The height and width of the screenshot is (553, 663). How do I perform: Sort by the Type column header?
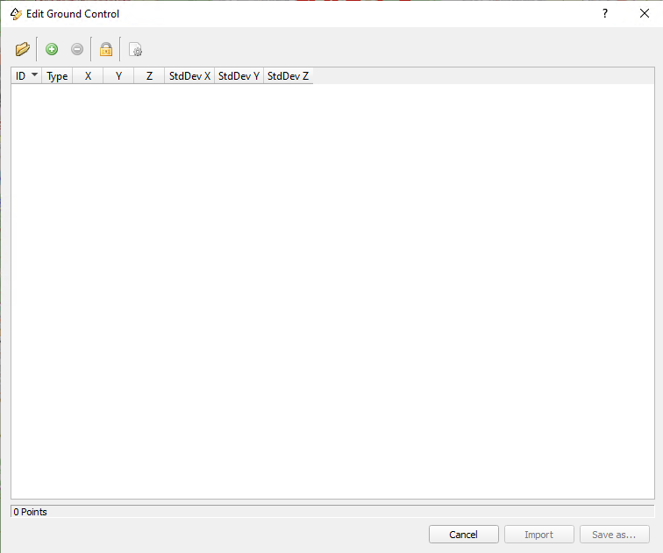[57, 76]
